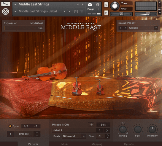
Task: Open the snapshot dropdown arrow by Jabal
Action: (x=15, y=12)
